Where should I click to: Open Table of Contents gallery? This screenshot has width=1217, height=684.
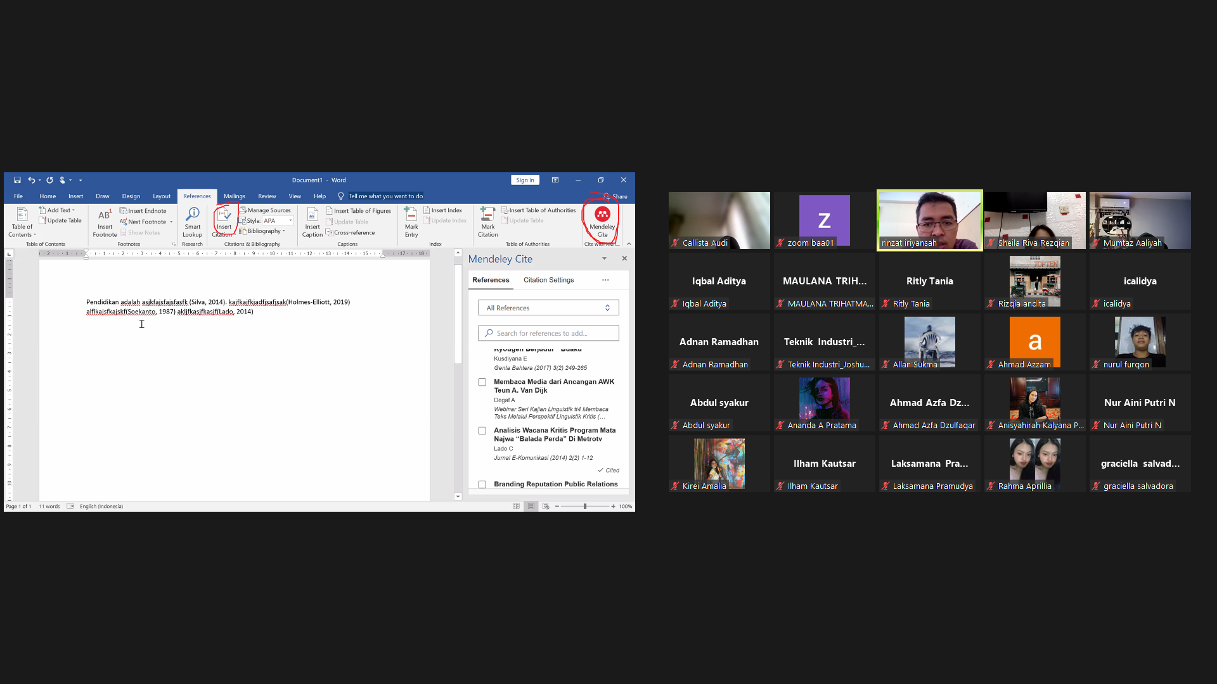[22, 222]
